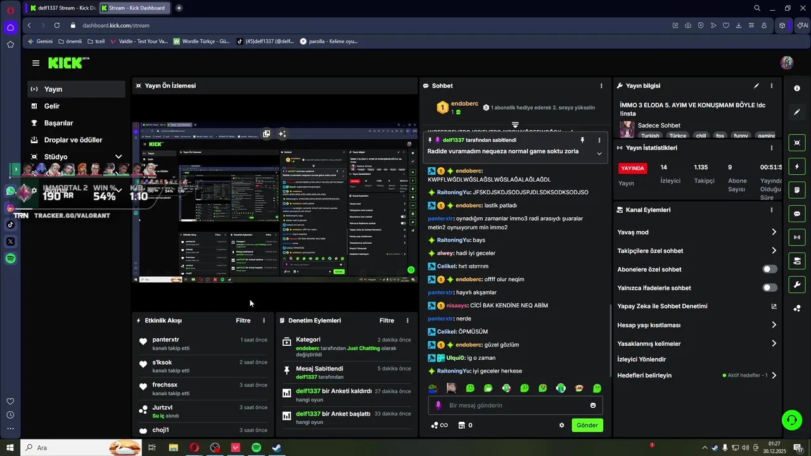Image resolution: width=811 pixels, height=456 pixels.
Task: Reload the page in browser toolbar
Action: click(56, 25)
